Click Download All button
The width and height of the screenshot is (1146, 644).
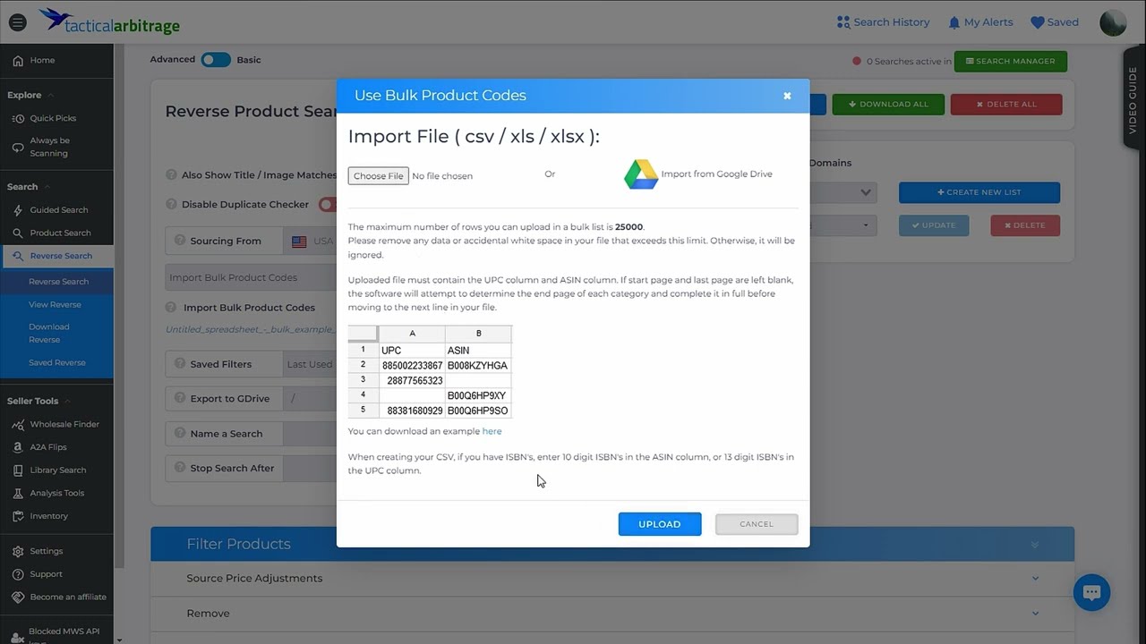click(x=887, y=104)
